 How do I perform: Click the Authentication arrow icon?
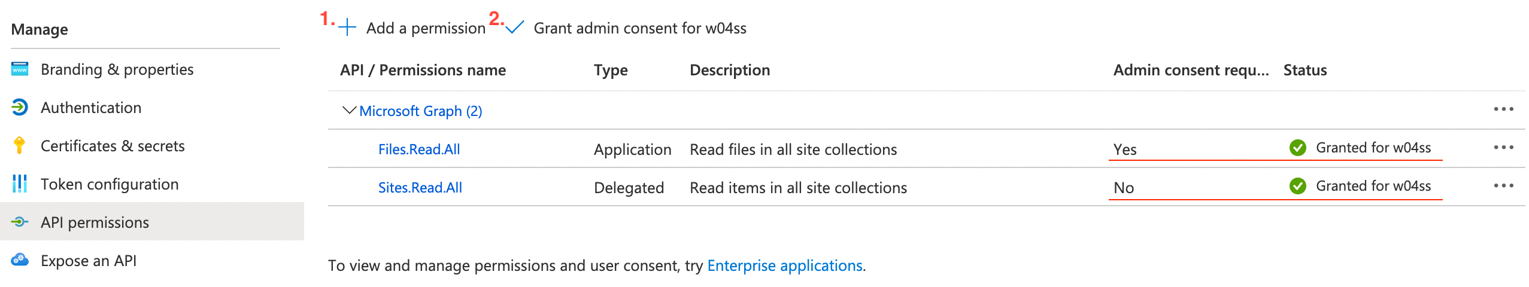20,108
